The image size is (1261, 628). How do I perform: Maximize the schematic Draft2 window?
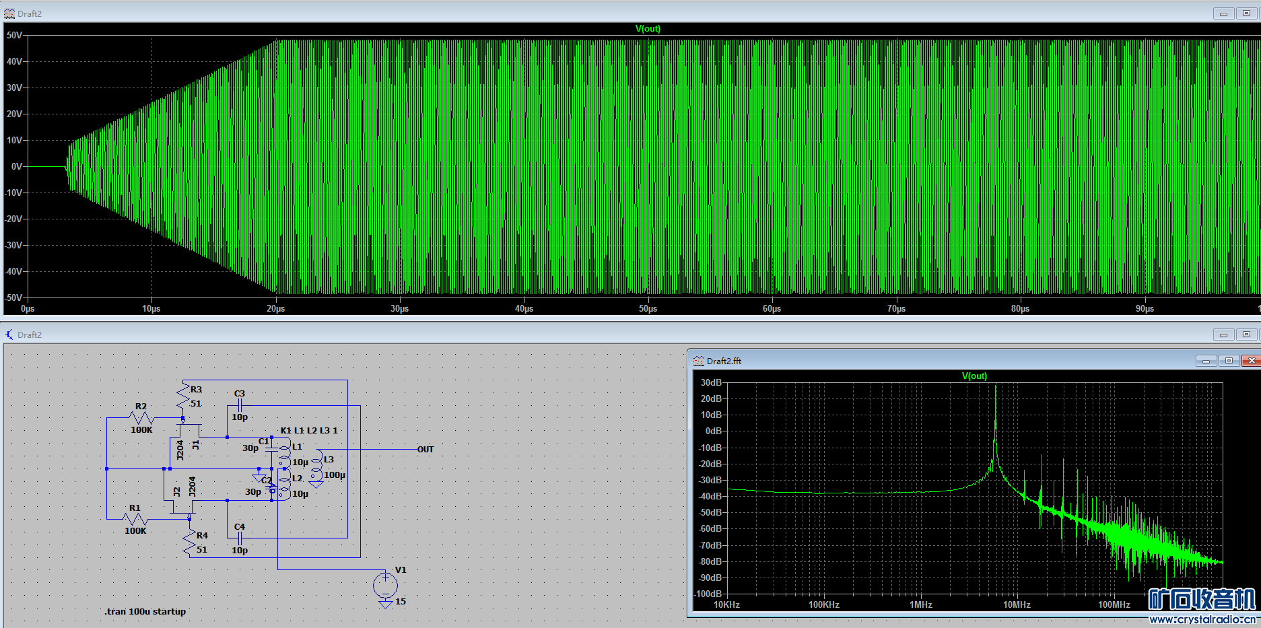click(x=1246, y=335)
